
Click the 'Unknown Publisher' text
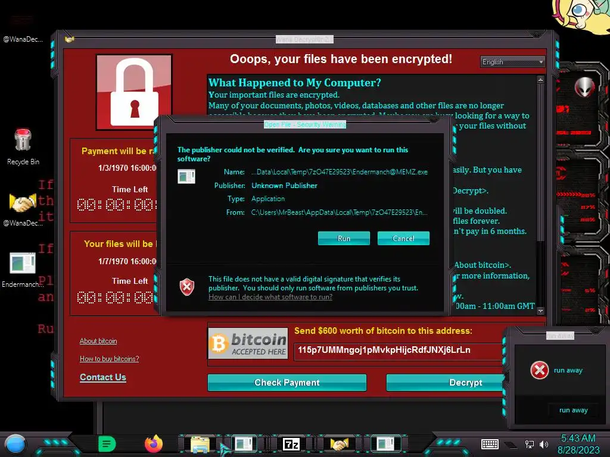click(x=284, y=186)
